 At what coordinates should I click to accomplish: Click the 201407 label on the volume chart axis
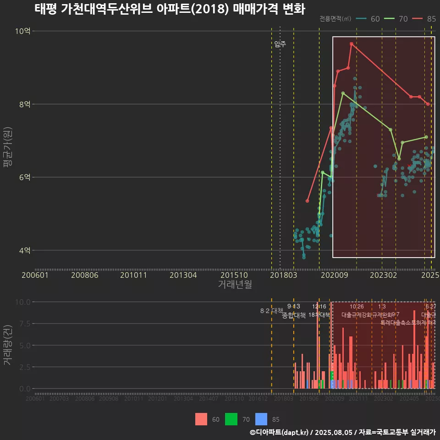[x=209, y=398]
